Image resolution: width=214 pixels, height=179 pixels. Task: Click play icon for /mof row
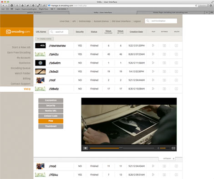[153, 80]
